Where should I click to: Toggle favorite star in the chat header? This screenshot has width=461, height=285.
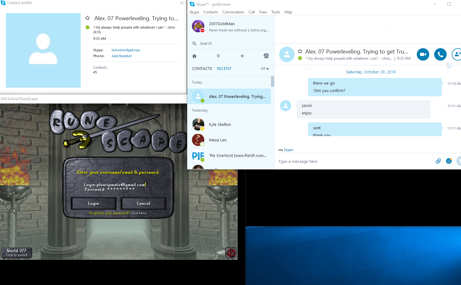(x=300, y=51)
